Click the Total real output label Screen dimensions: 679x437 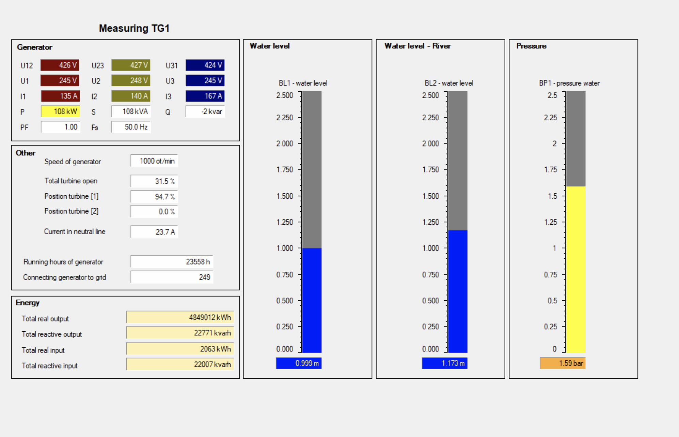coord(45,319)
